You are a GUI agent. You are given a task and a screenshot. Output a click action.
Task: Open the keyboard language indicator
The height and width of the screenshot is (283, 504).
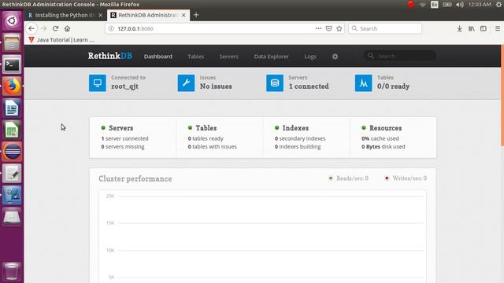click(435, 5)
